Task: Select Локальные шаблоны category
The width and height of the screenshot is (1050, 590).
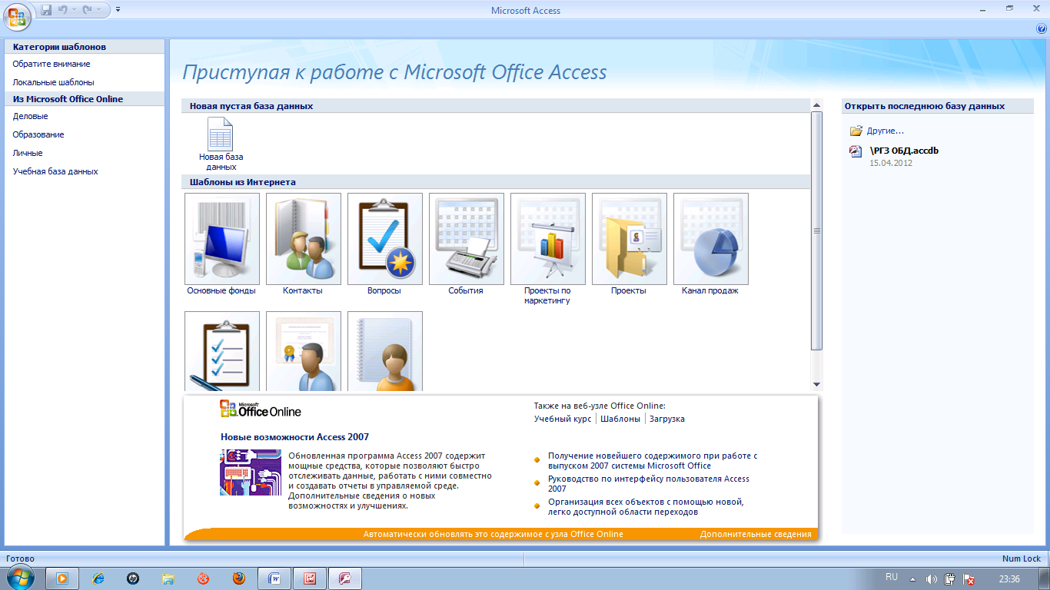Action: point(54,82)
